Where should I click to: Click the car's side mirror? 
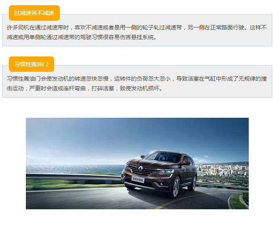(186, 163)
